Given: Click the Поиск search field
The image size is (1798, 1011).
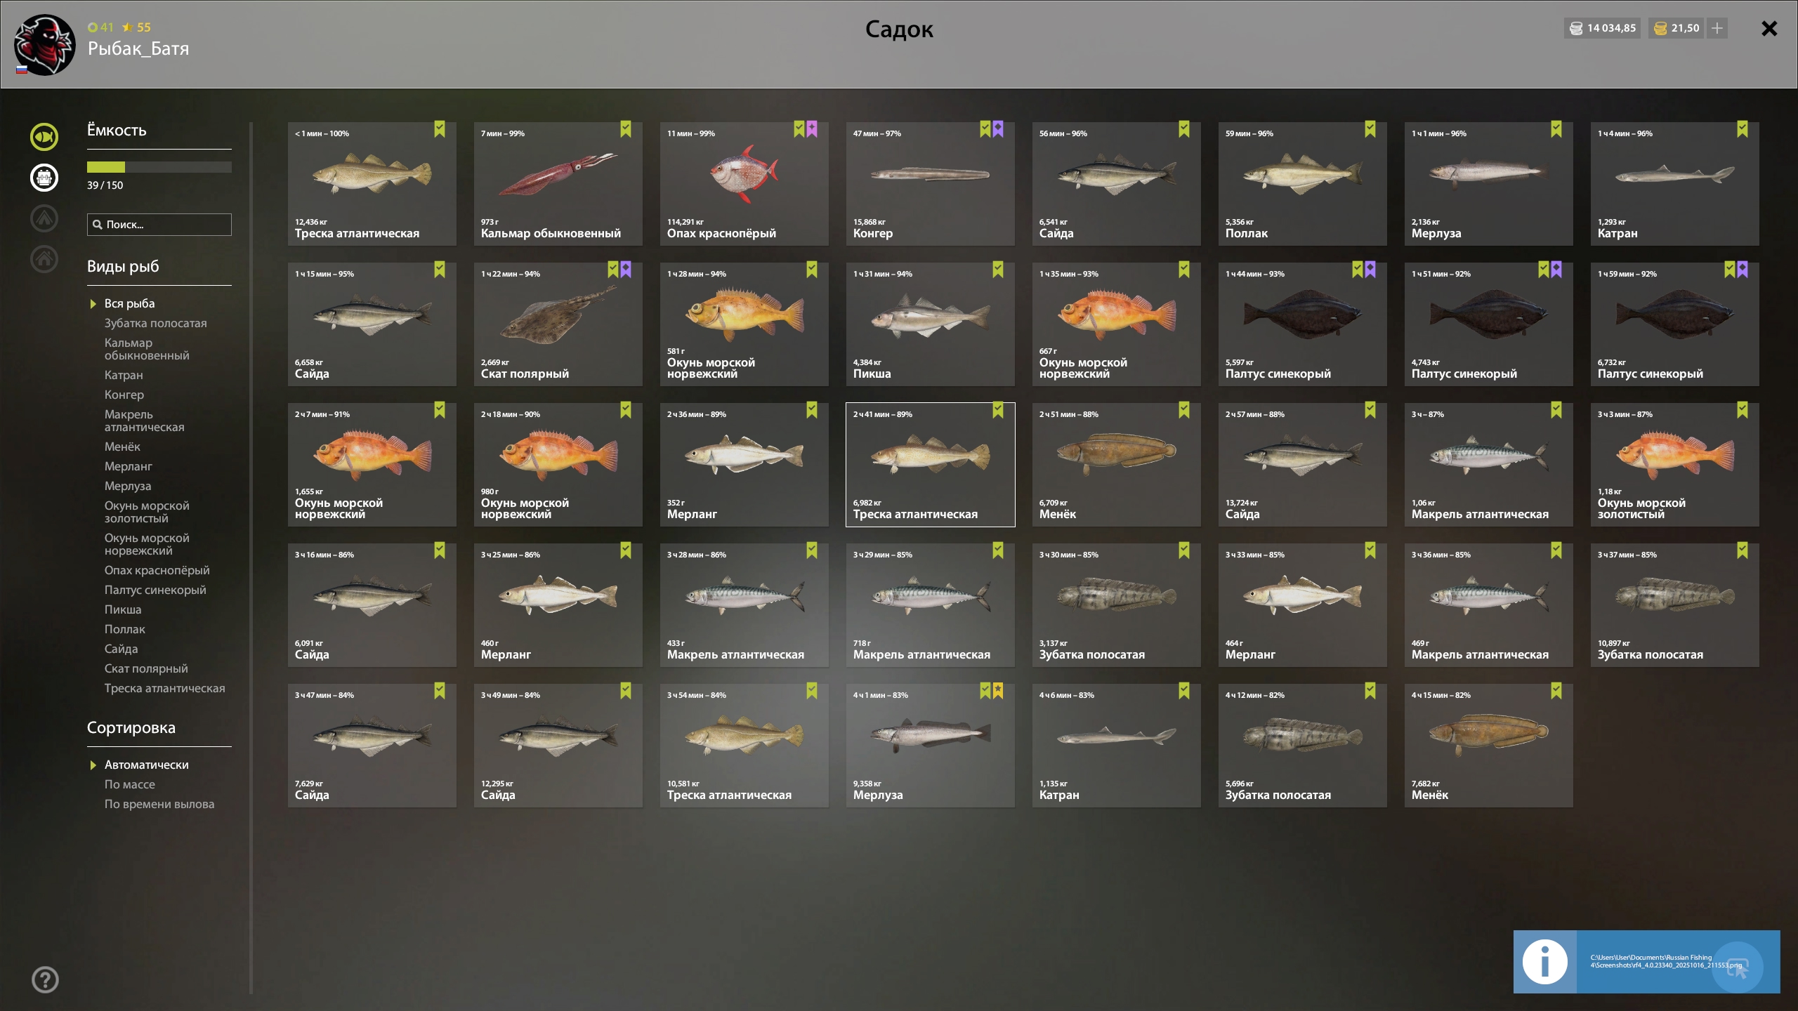Looking at the screenshot, I should [x=159, y=225].
